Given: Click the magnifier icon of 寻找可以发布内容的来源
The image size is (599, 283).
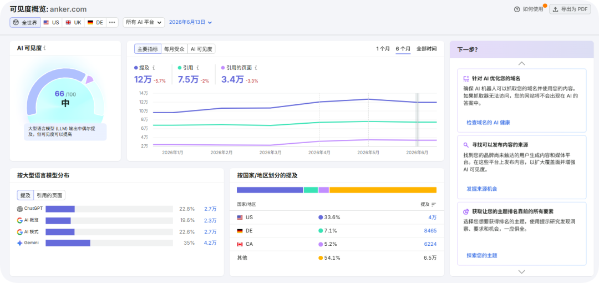Looking at the screenshot, I should pyautogui.click(x=466, y=145).
